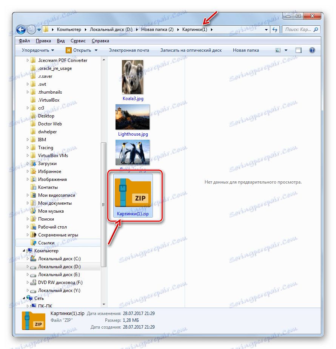Click the Ссылки folder icon
This screenshot has height=349, width=336.
33,243
